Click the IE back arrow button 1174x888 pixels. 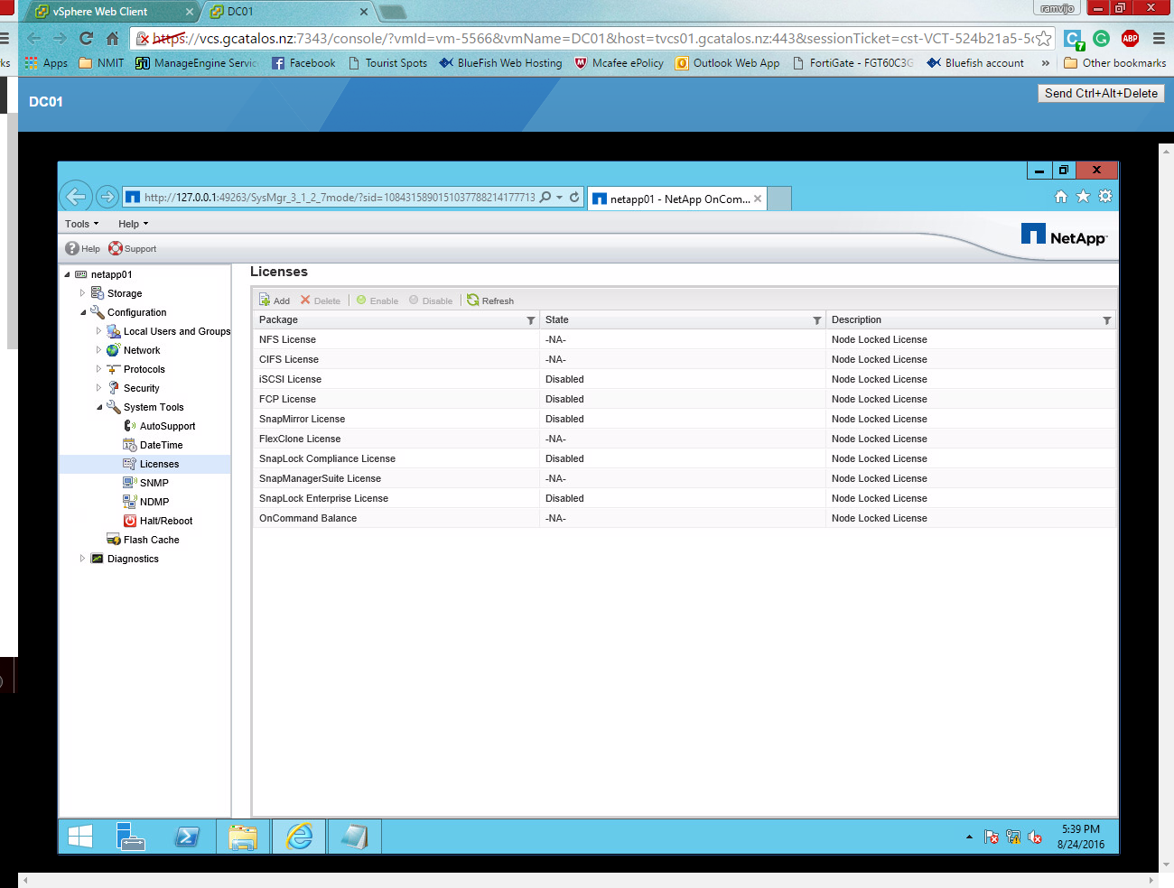tap(76, 196)
